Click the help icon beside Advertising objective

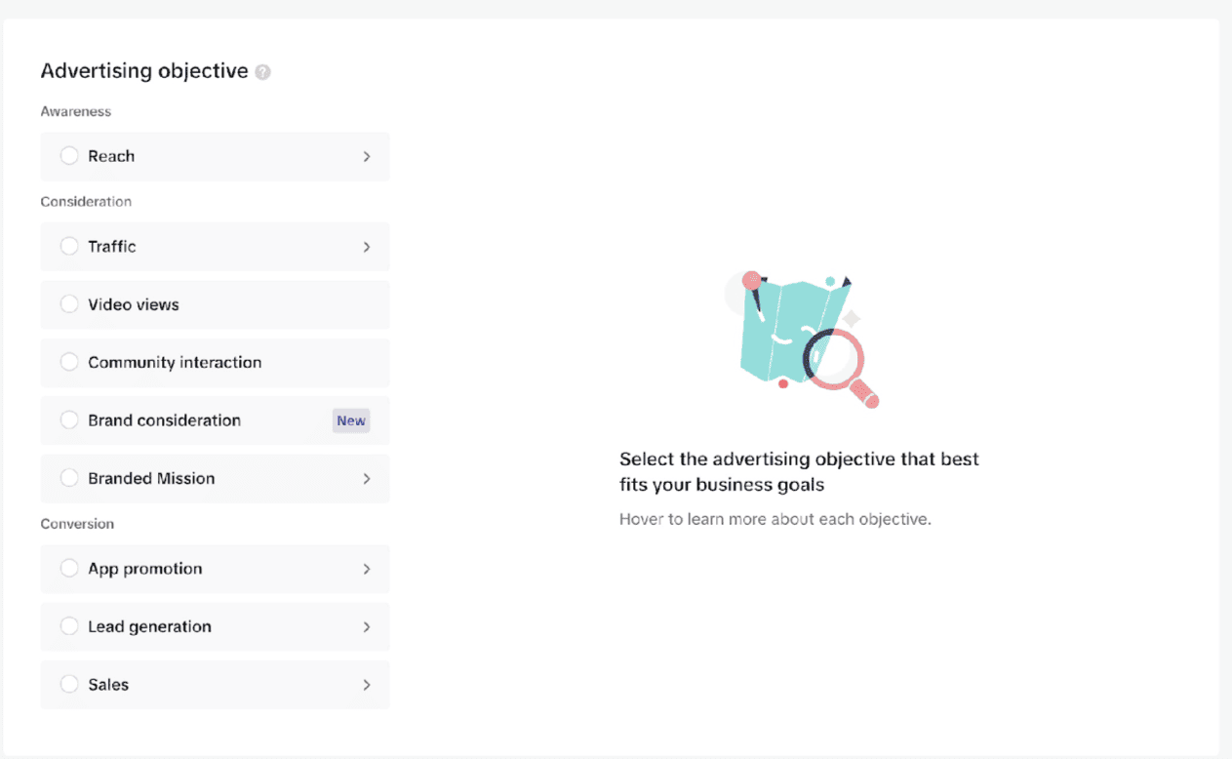(x=262, y=72)
